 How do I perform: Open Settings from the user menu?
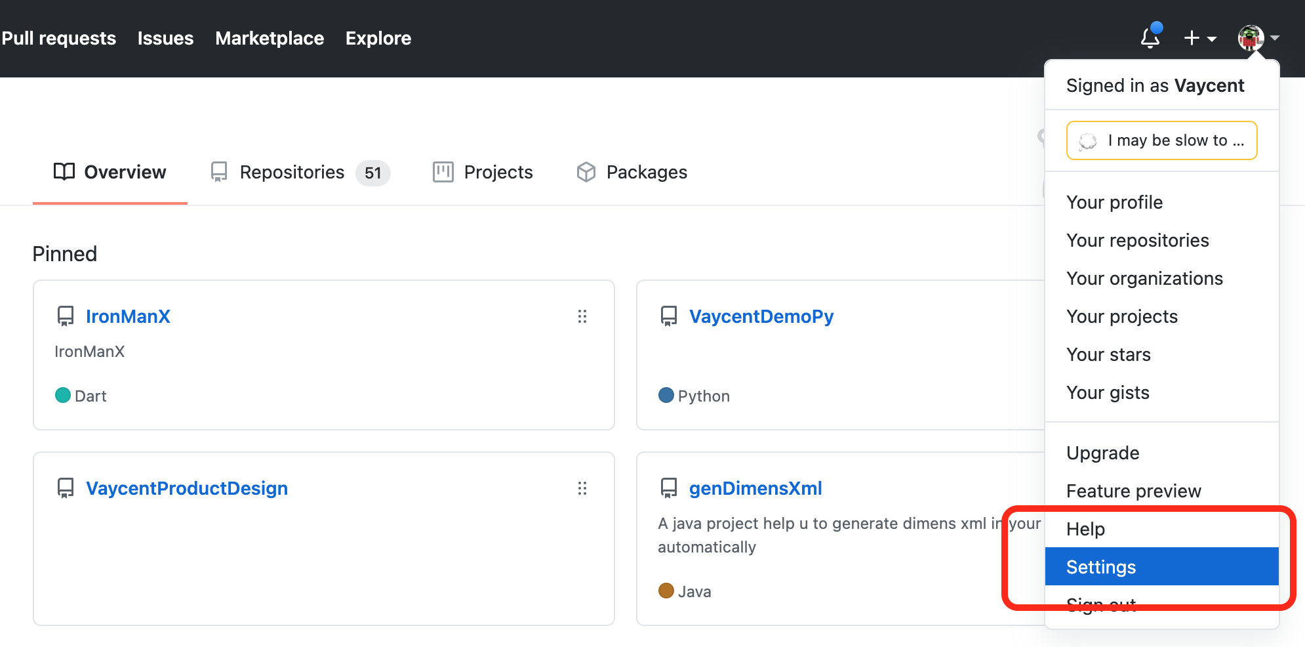click(1161, 567)
